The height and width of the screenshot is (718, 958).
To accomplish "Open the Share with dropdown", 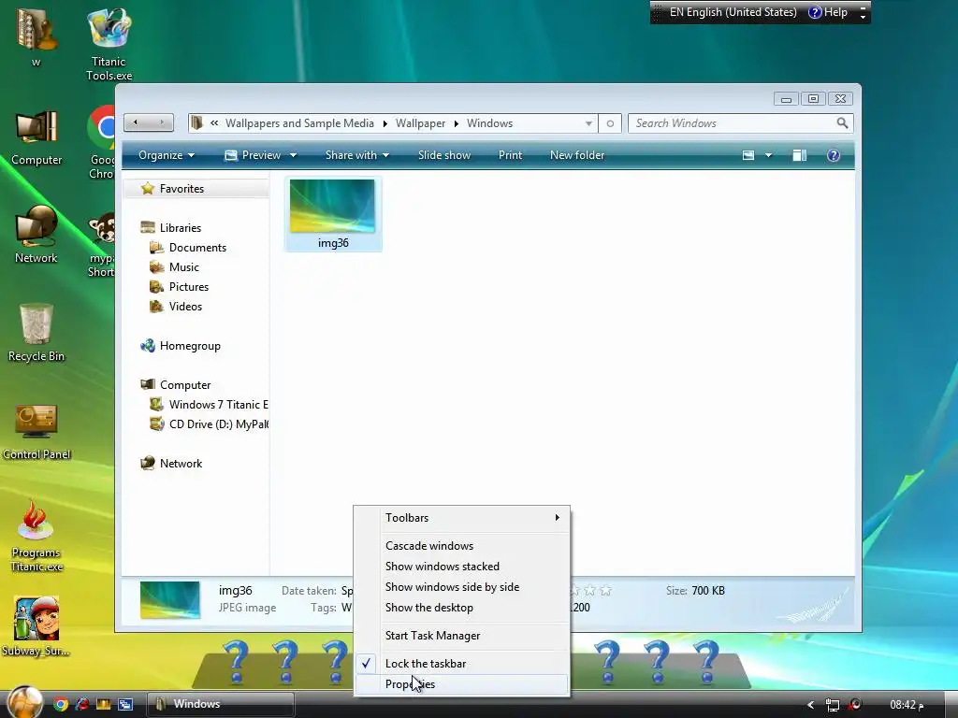I will click(x=356, y=155).
